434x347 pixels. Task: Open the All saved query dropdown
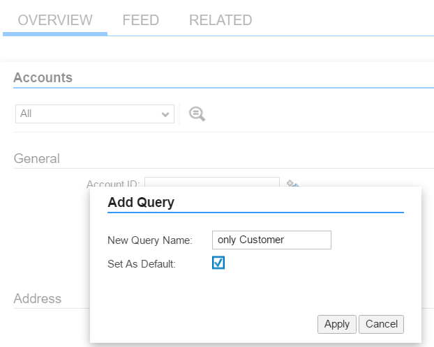[x=95, y=114]
